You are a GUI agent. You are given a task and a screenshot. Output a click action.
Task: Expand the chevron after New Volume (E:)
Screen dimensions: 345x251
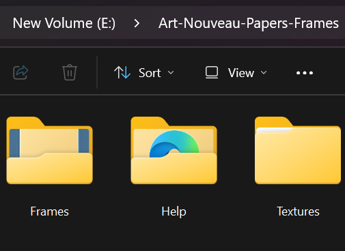click(x=137, y=23)
